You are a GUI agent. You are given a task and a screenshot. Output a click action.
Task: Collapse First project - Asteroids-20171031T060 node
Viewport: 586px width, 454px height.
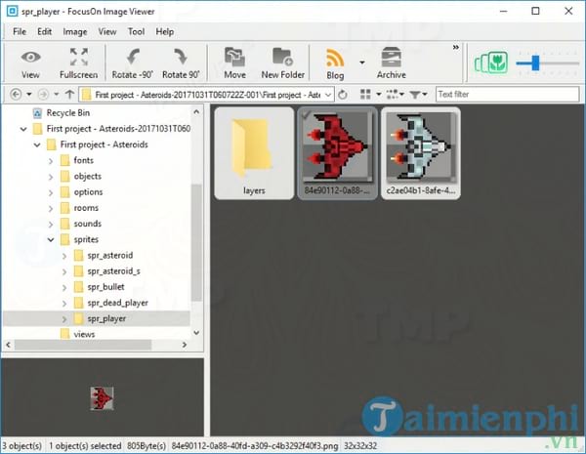pyautogui.click(x=23, y=129)
